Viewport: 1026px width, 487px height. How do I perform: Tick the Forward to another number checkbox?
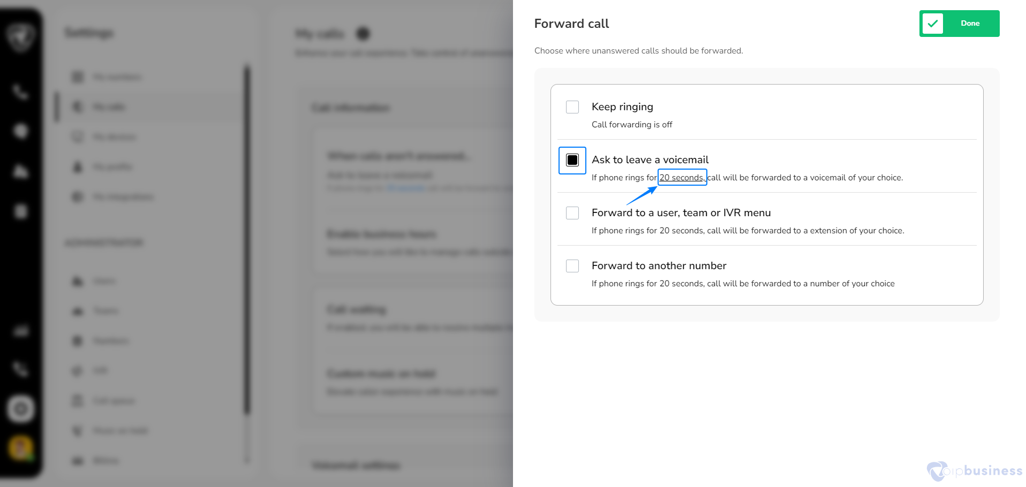click(x=572, y=266)
